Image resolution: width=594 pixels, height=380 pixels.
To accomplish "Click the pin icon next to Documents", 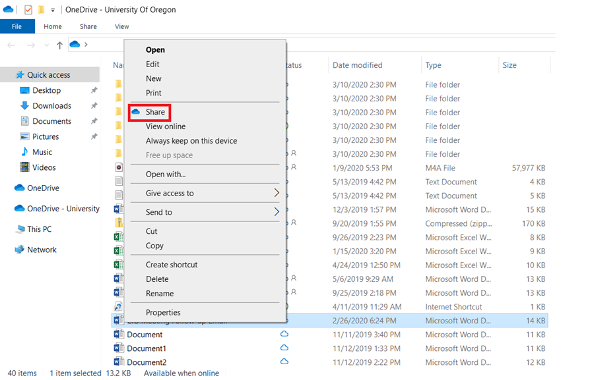I will click(94, 121).
